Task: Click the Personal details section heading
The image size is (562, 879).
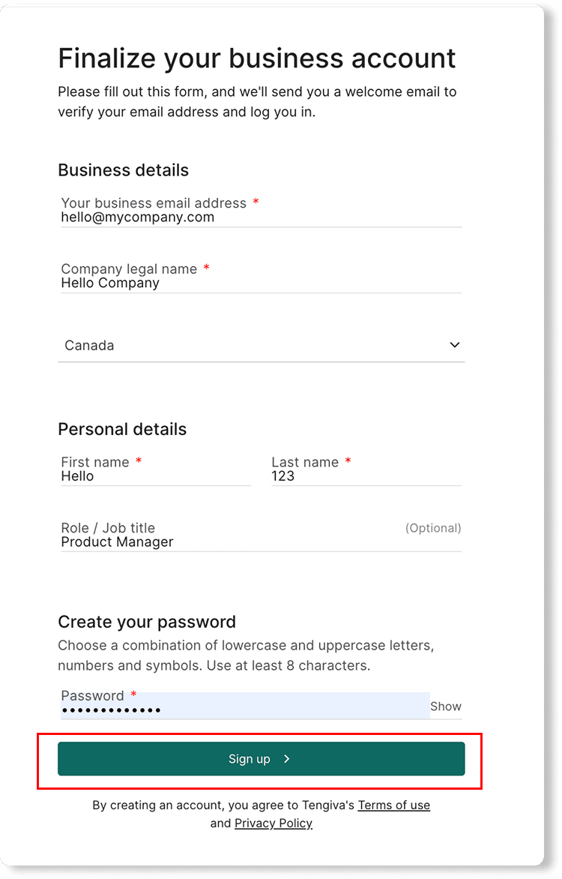Action: pos(122,429)
